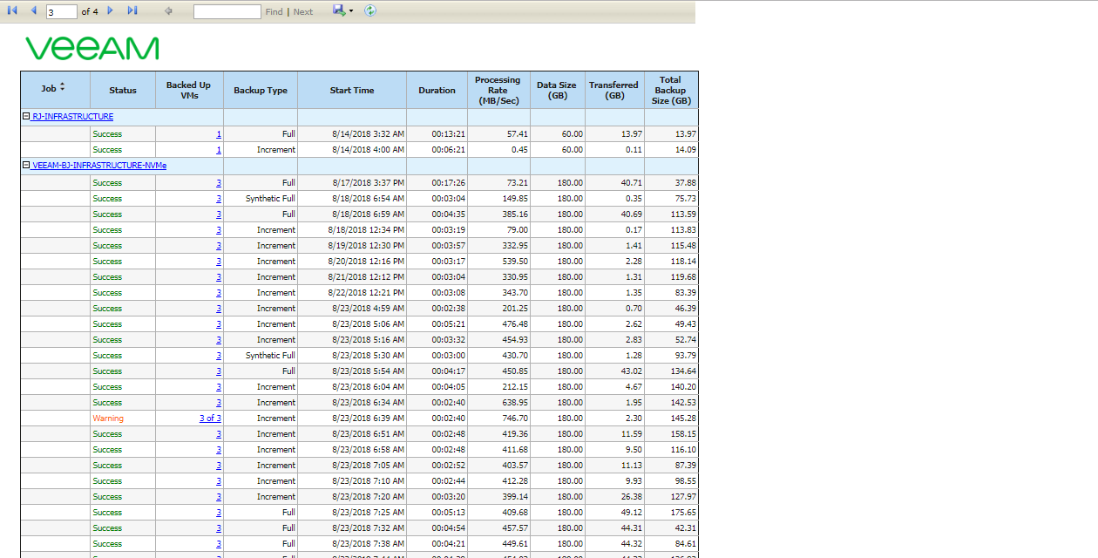This screenshot has height=558, width=1098.
Task: Select the start time 8/19/2018 12:30 PM
Action: pos(366,246)
